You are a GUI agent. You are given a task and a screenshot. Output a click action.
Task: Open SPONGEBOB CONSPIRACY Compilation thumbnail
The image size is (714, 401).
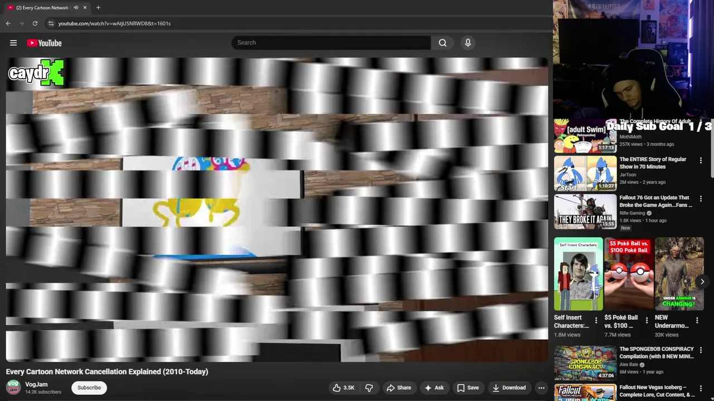(585, 363)
